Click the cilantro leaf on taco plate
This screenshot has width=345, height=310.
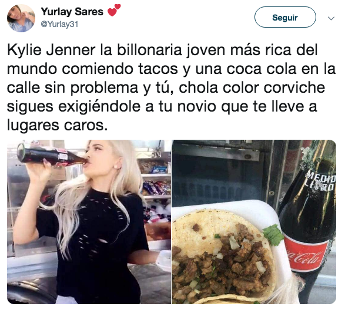click(x=273, y=234)
